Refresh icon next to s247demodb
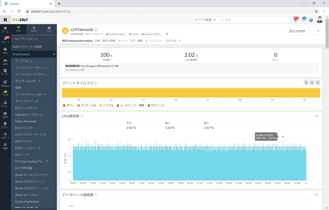 (96, 30)
